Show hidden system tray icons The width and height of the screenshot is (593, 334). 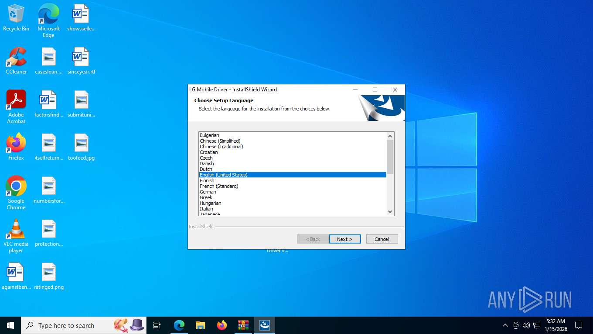click(505, 325)
